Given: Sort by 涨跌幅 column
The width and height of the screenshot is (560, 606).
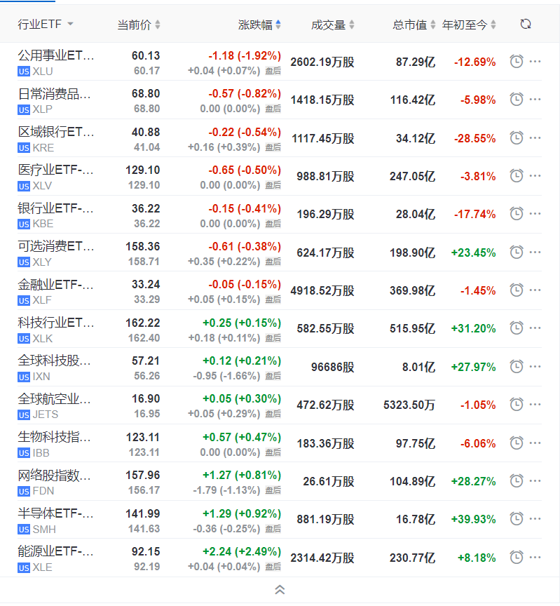Looking at the screenshot, I should (x=259, y=25).
